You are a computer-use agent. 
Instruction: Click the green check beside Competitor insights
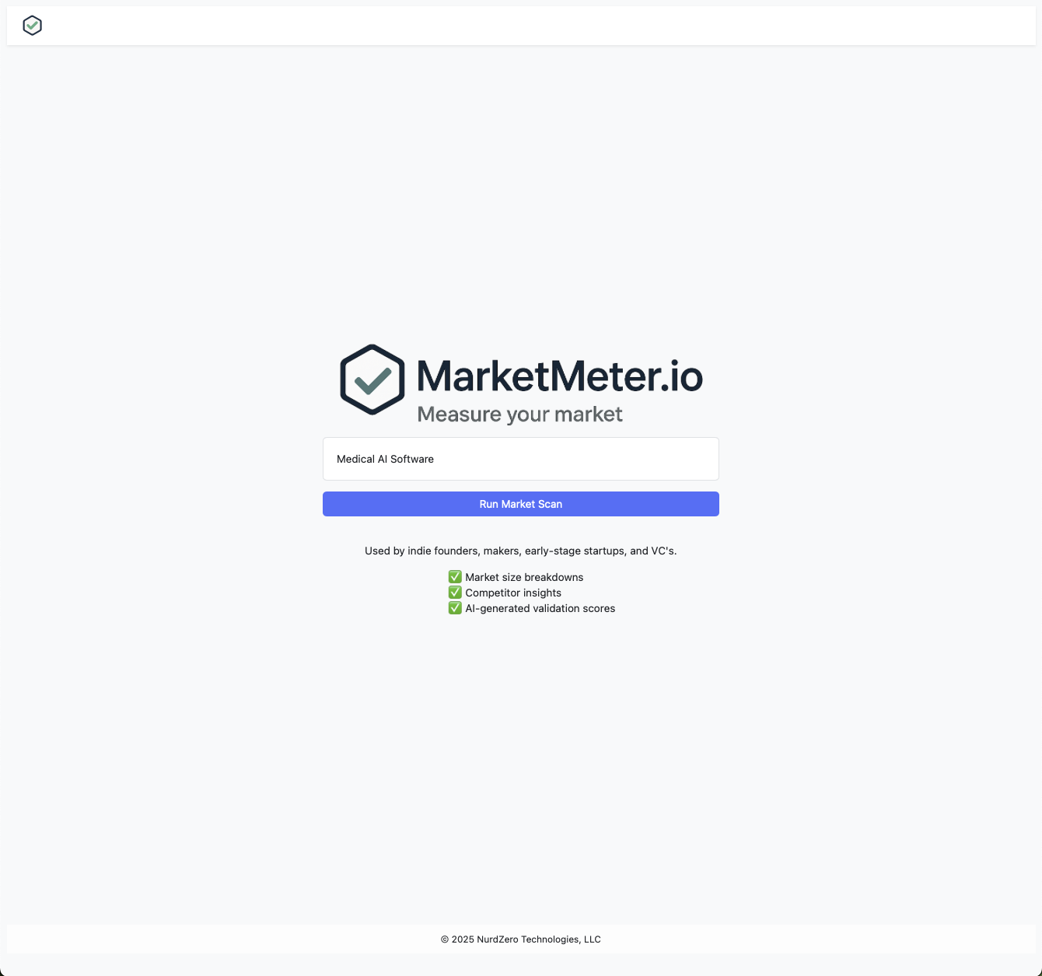click(x=455, y=593)
